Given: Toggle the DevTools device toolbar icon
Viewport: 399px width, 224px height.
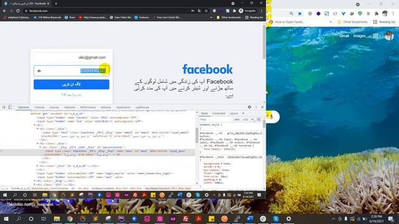Looking at the screenshot, I should 10,107.
